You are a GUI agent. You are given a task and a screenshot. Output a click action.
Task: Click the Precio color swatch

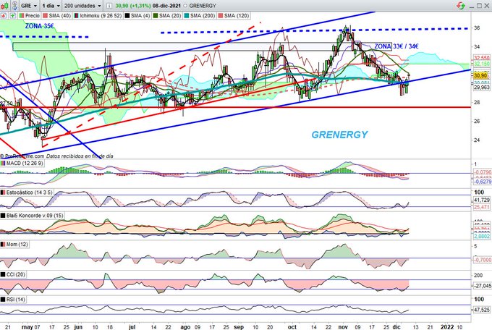coord(22,15)
